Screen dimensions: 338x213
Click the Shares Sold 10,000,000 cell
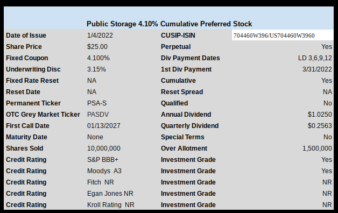[x=104, y=148]
